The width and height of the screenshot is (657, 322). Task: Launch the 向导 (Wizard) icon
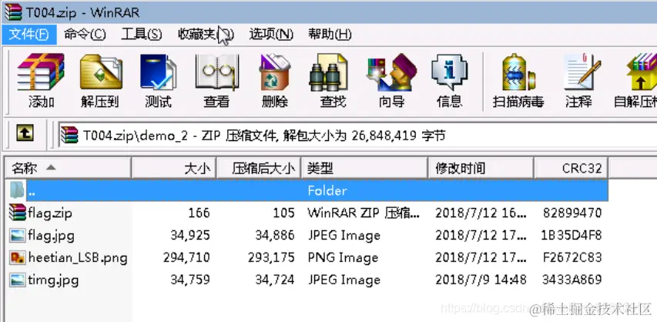tap(391, 72)
